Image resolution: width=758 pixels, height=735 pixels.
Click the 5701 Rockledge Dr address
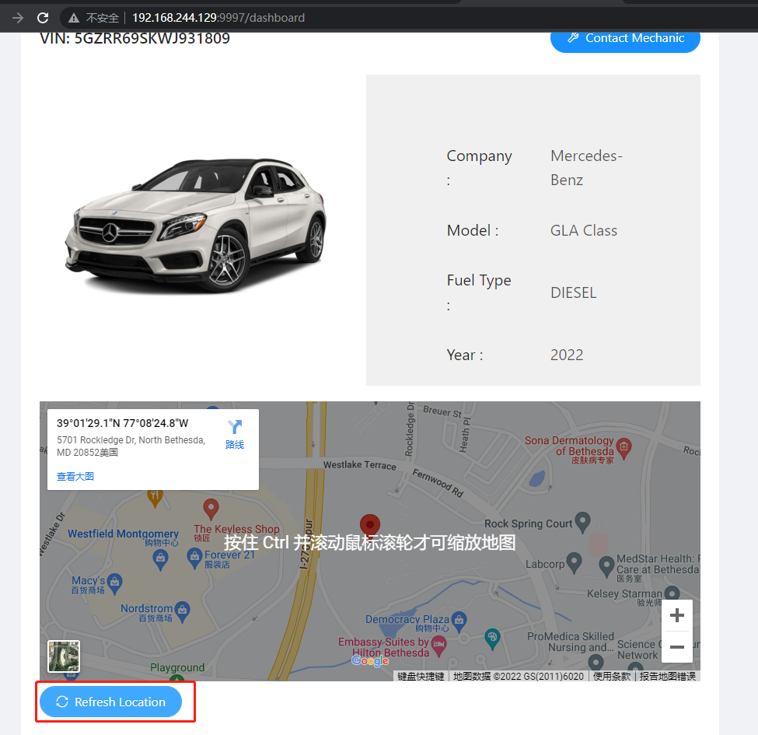pyautogui.click(x=131, y=446)
